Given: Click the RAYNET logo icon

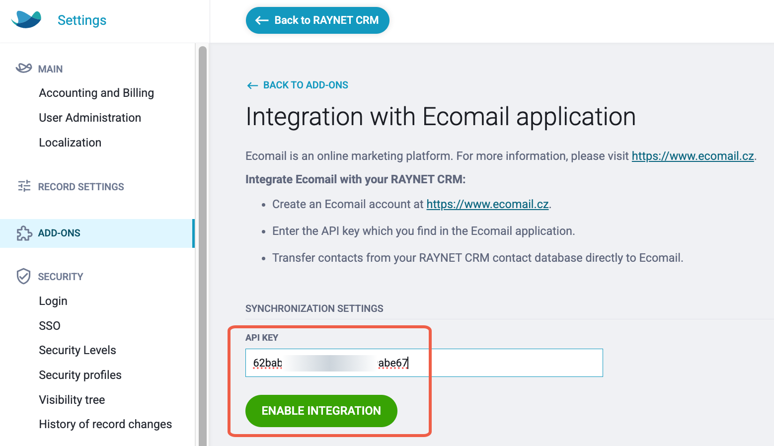Looking at the screenshot, I should tap(26, 19).
